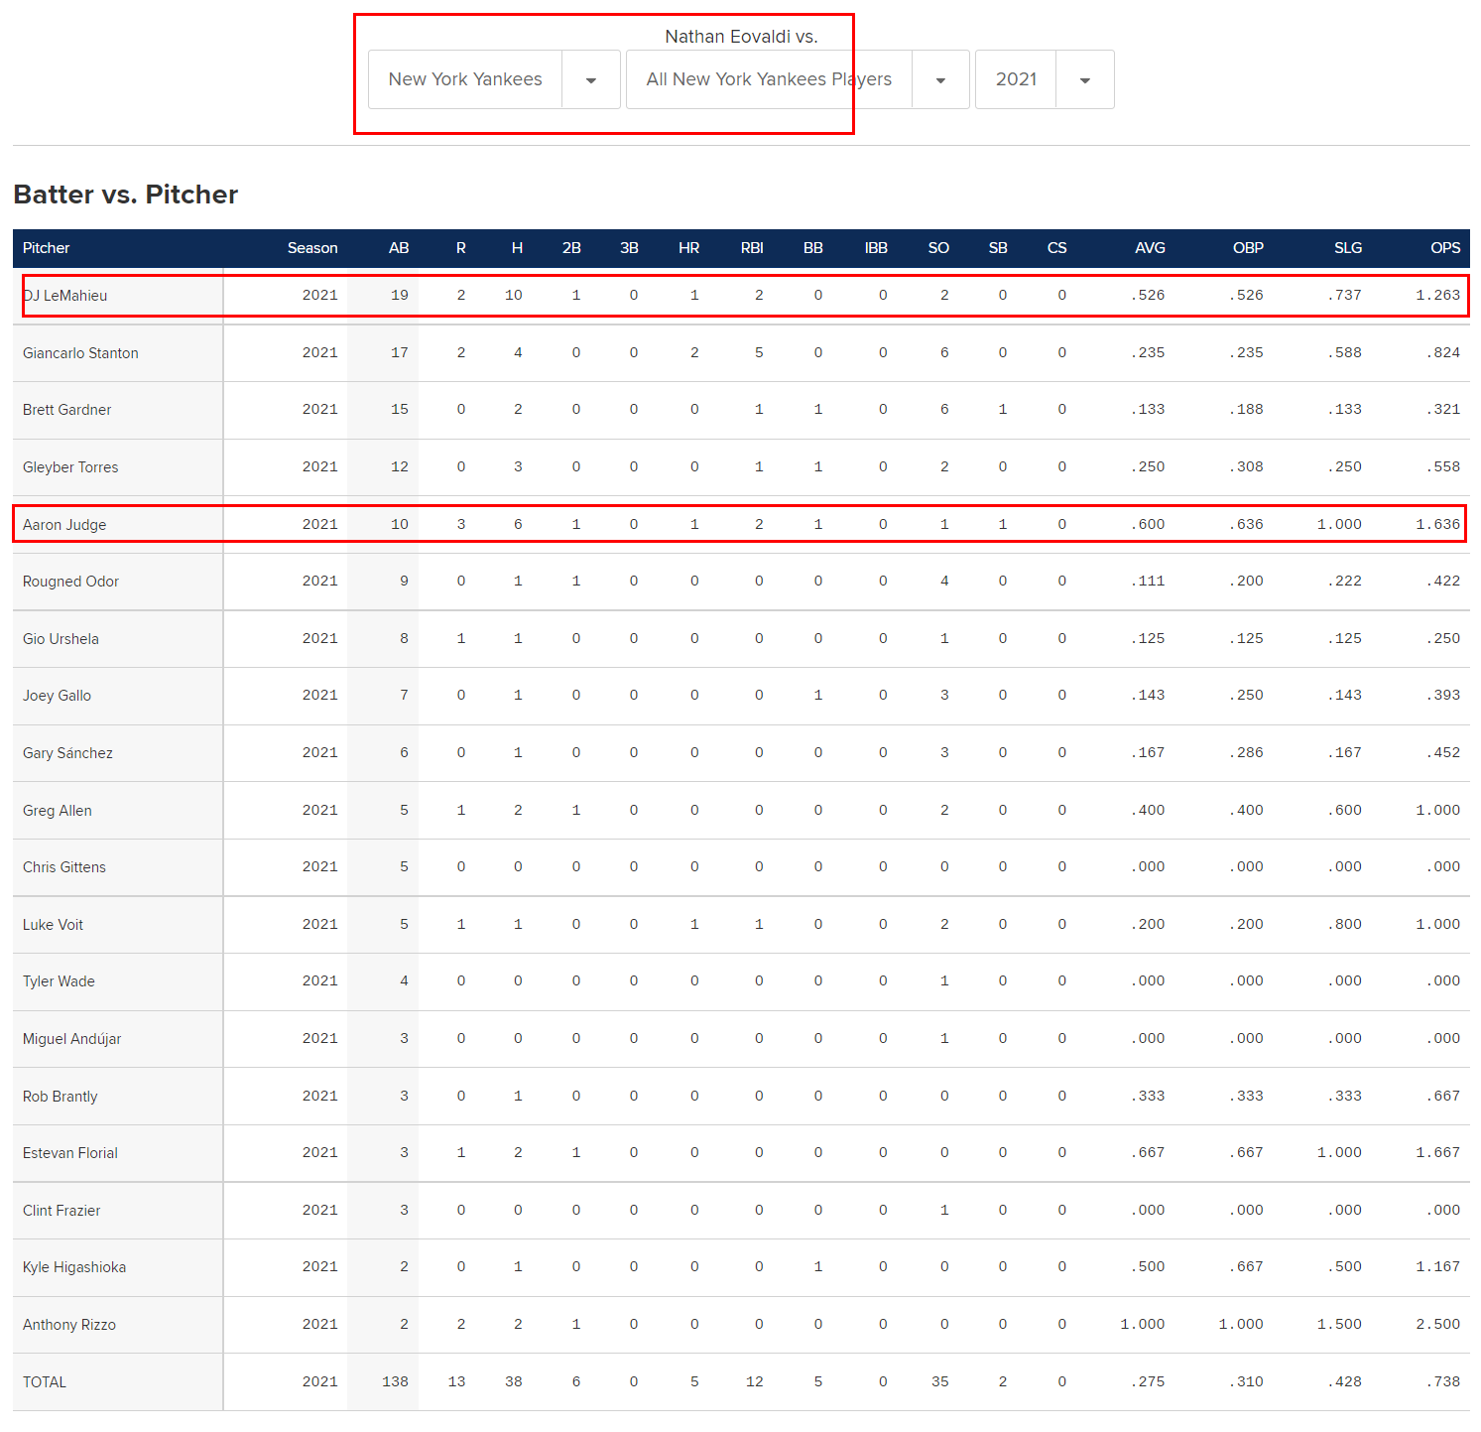Click the 2021 season dropdown arrow
This screenshot has height=1432, width=1481.
point(1085,80)
